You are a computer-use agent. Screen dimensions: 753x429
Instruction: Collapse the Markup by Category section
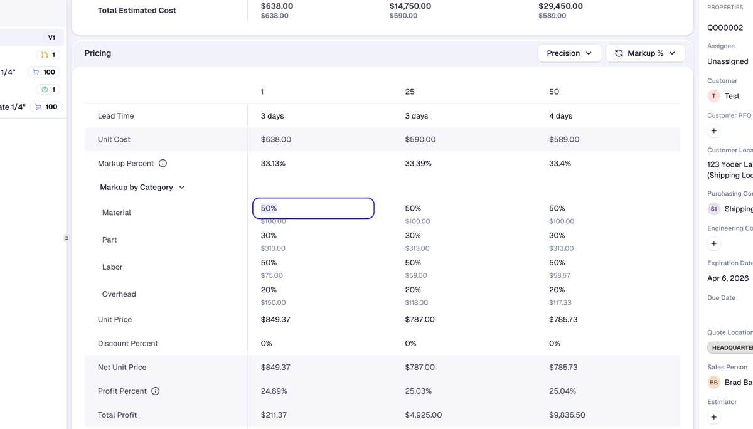click(x=142, y=188)
